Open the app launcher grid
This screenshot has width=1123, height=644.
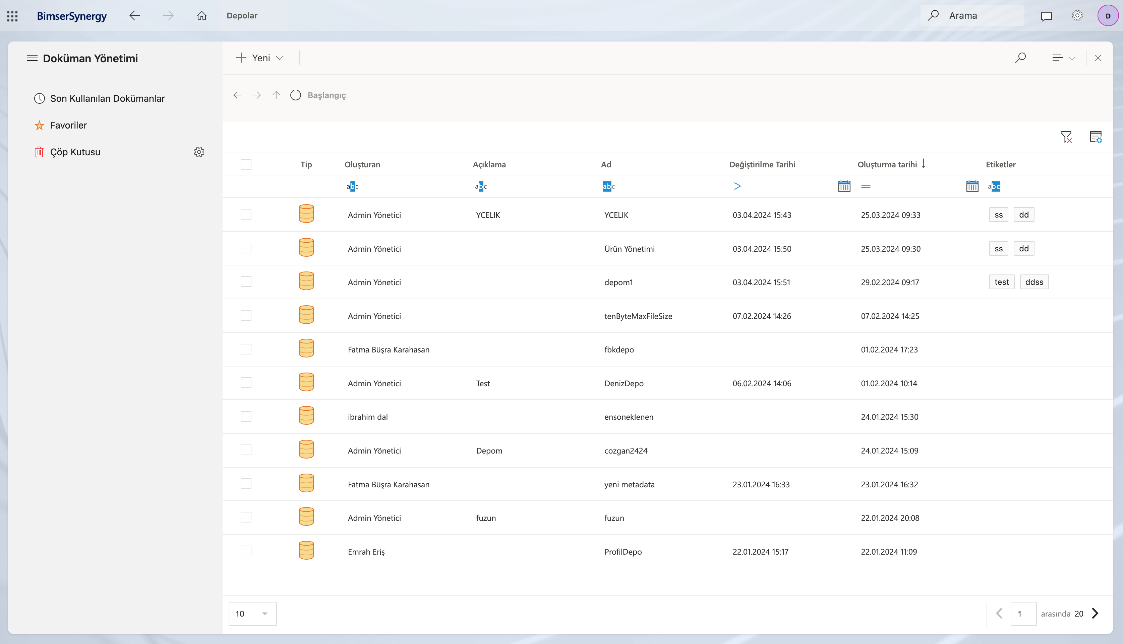point(12,16)
